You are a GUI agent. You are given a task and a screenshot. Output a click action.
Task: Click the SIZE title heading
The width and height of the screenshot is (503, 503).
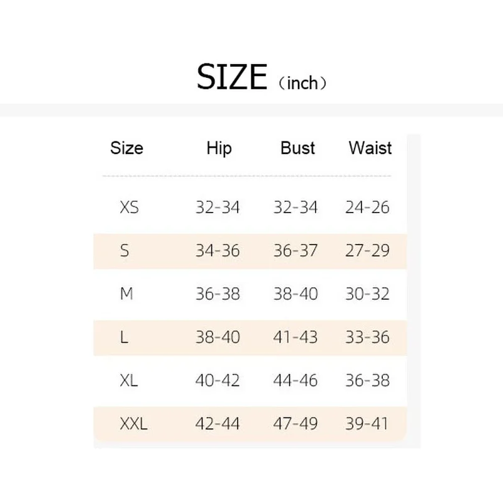coord(232,77)
